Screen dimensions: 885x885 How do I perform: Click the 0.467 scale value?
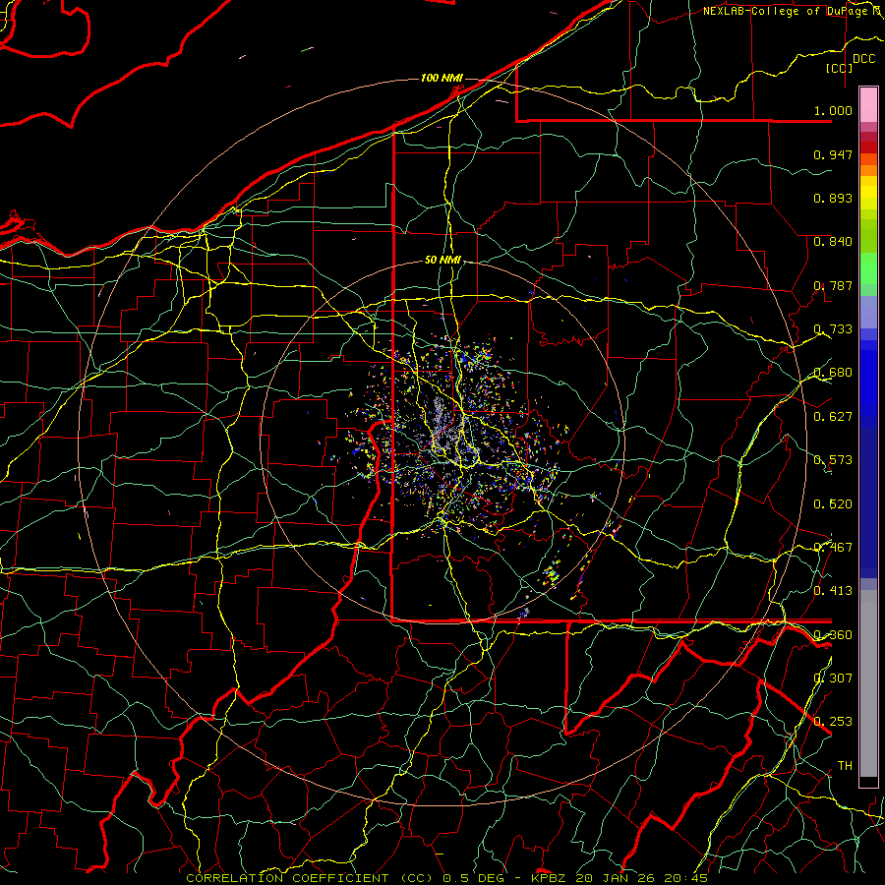coord(833,548)
